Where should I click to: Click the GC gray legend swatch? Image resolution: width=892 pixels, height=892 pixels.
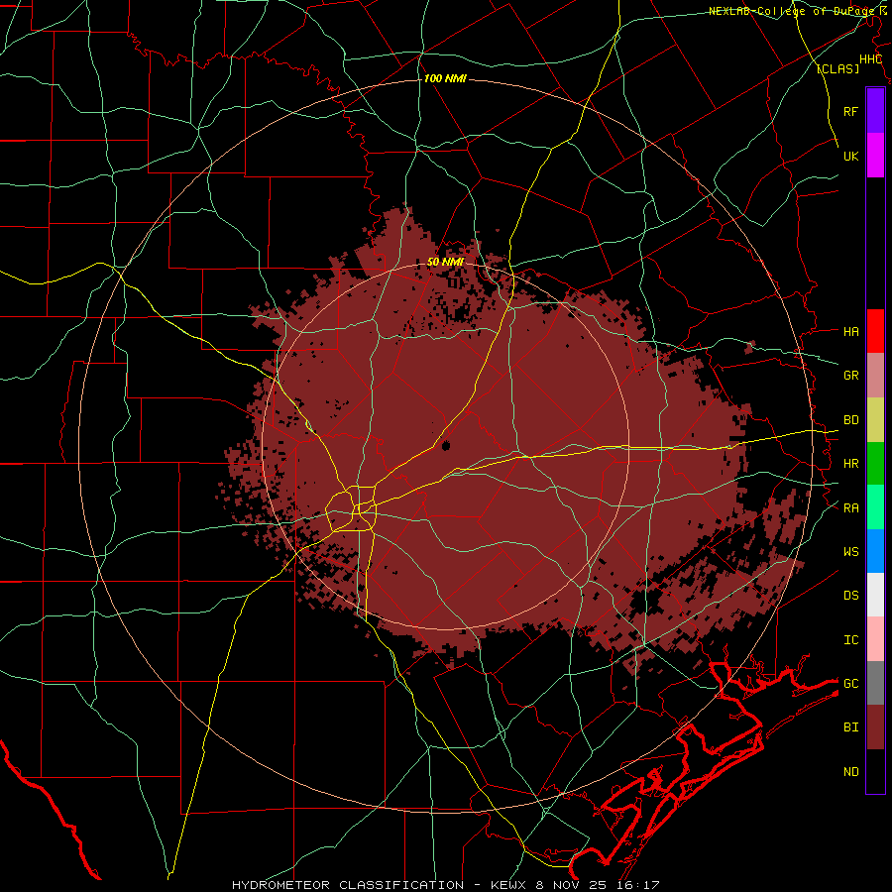[875, 683]
